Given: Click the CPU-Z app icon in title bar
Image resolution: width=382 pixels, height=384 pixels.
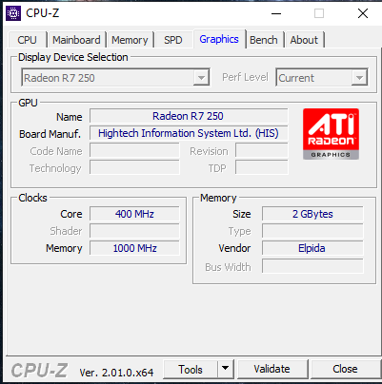Looking at the screenshot, I should (13, 13).
